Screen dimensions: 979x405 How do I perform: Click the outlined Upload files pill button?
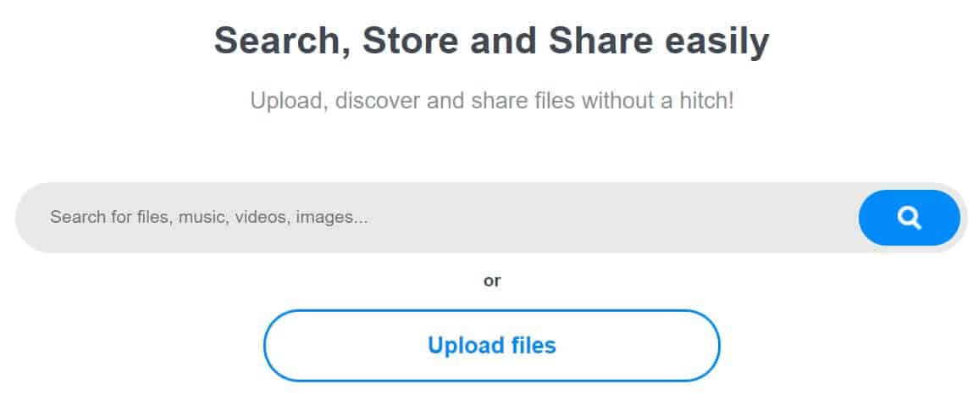click(492, 346)
